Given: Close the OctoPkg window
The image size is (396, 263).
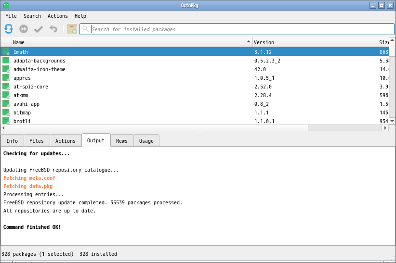Looking at the screenshot, I should coord(390,5).
